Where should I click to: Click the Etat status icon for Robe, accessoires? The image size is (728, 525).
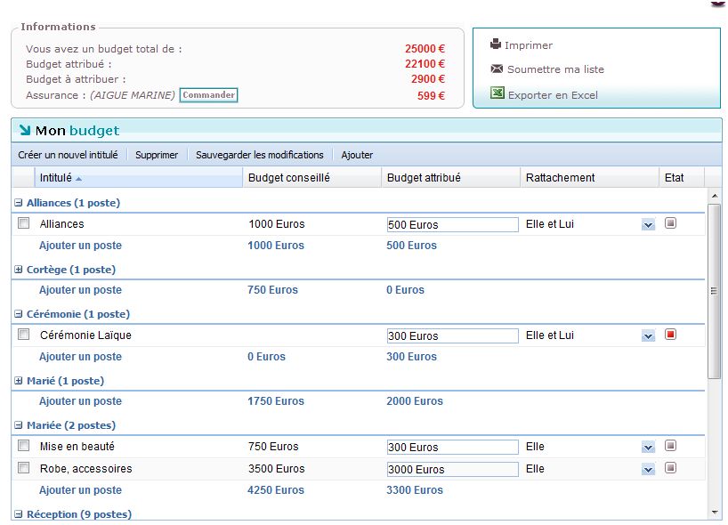pyautogui.click(x=670, y=468)
